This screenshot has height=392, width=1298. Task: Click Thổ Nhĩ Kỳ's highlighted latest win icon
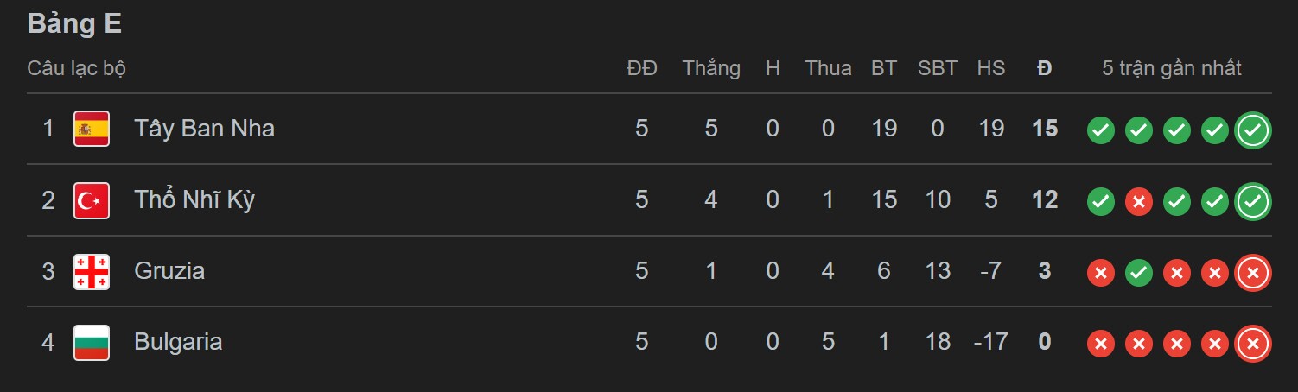pyautogui.click(x=1252, y=202)
